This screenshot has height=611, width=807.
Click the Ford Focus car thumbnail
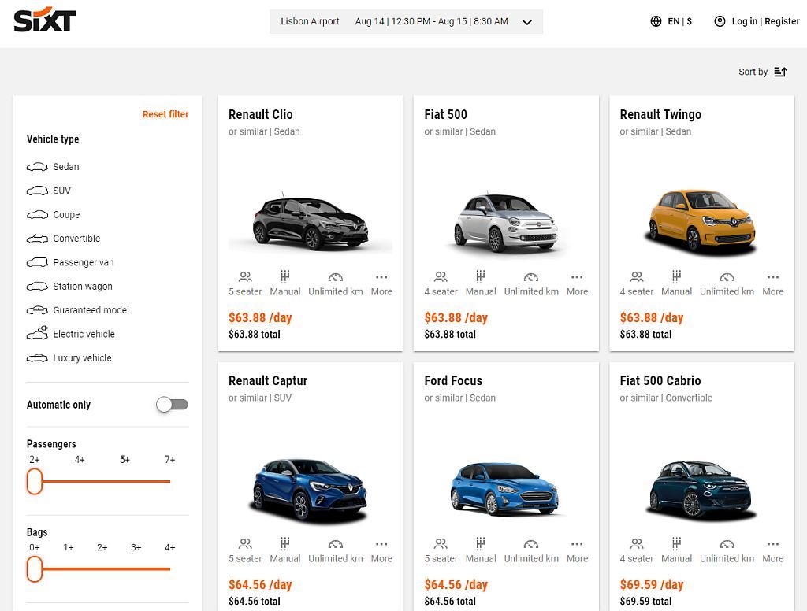[x=506, y=488]
